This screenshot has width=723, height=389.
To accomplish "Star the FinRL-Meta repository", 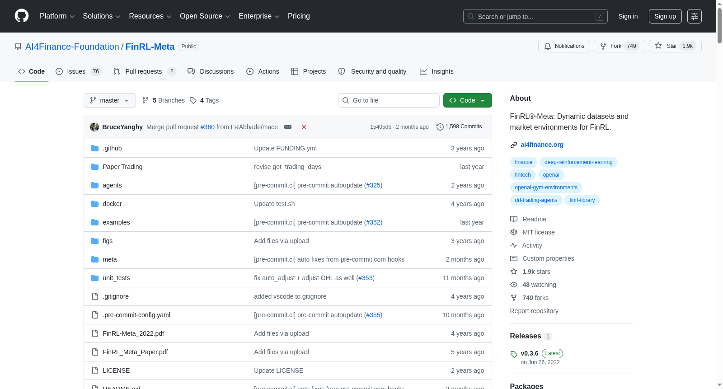I will [x=675, y=46].
